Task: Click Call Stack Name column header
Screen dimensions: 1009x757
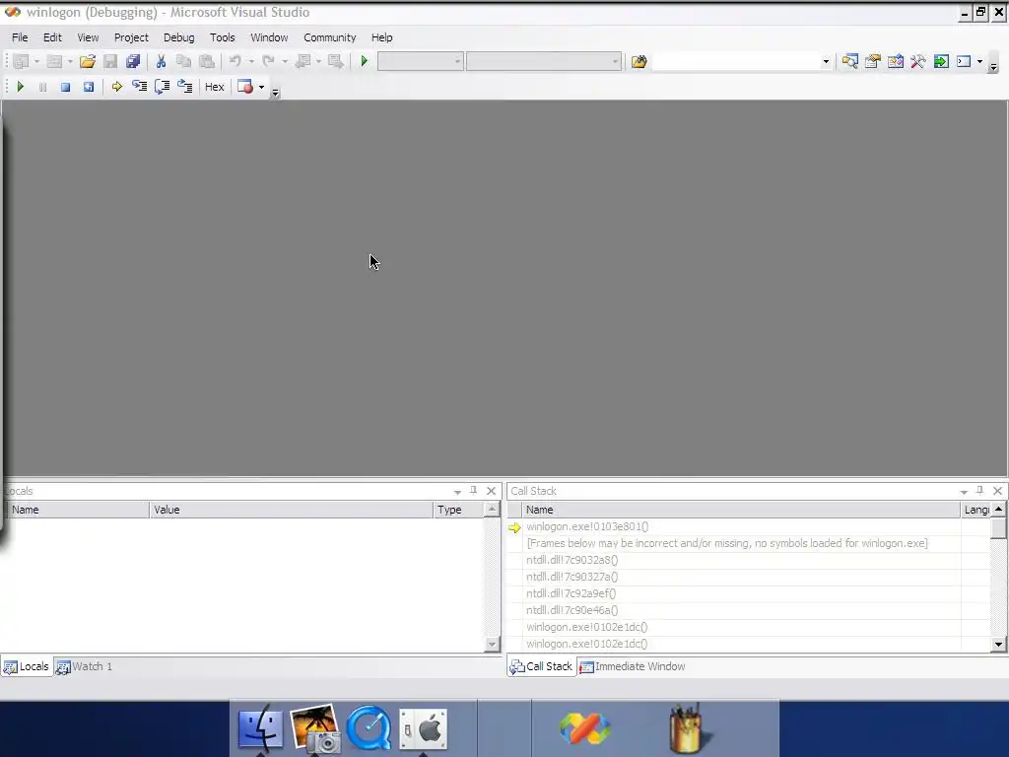Action: click(x=741, y=510)
